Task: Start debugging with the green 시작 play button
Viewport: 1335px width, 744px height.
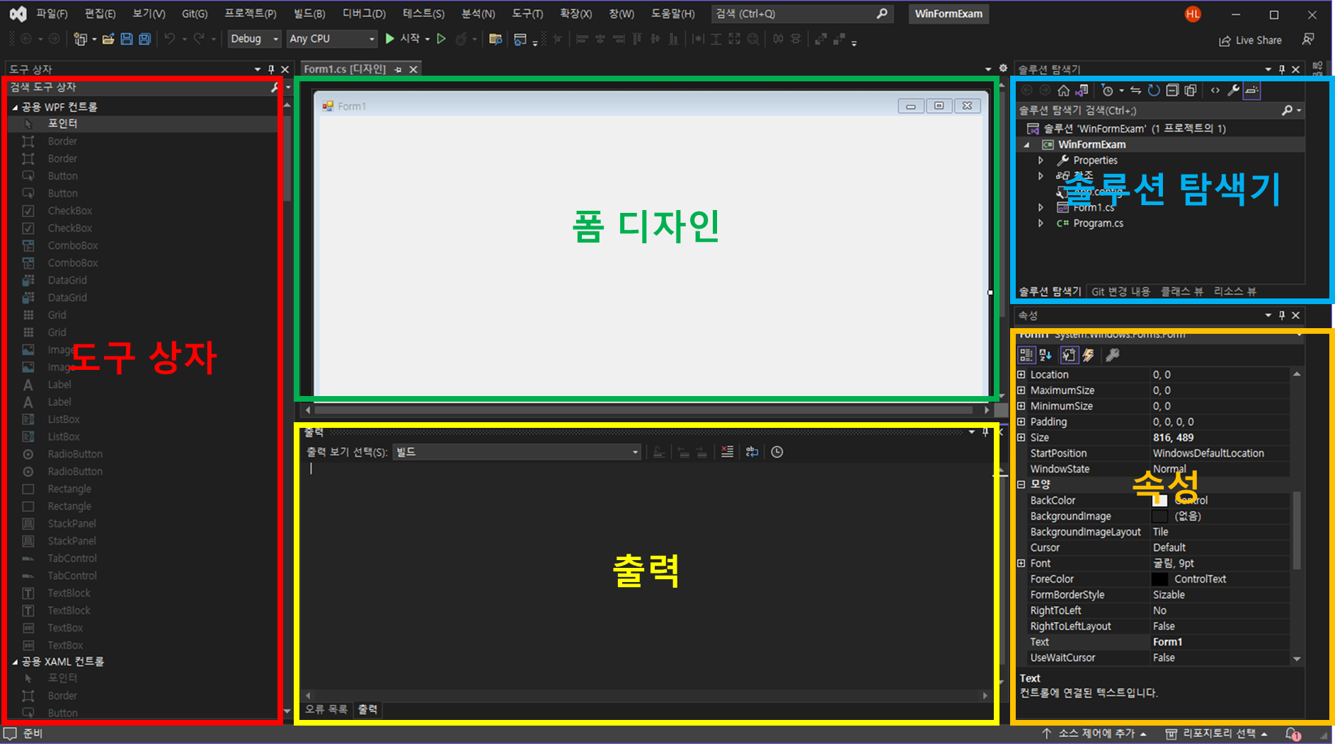Action: pos(403,39)
